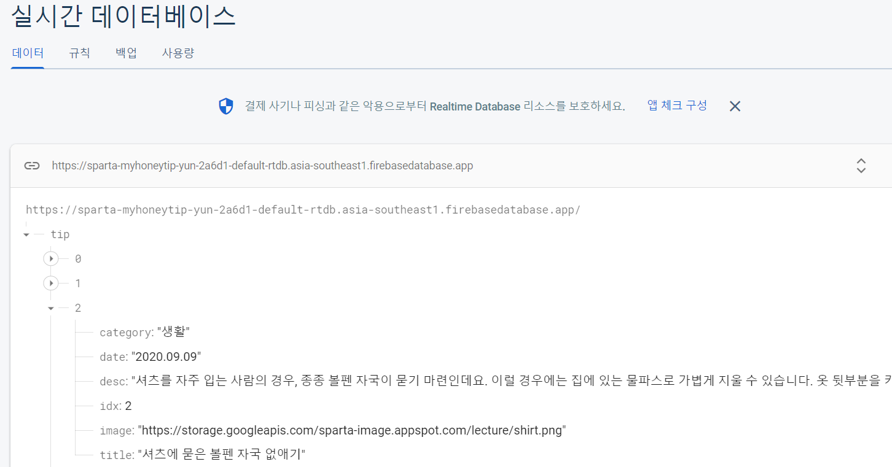This screenshot has width=892, height=467.
Task: Click the idx key label
Action: click(109, 406)
